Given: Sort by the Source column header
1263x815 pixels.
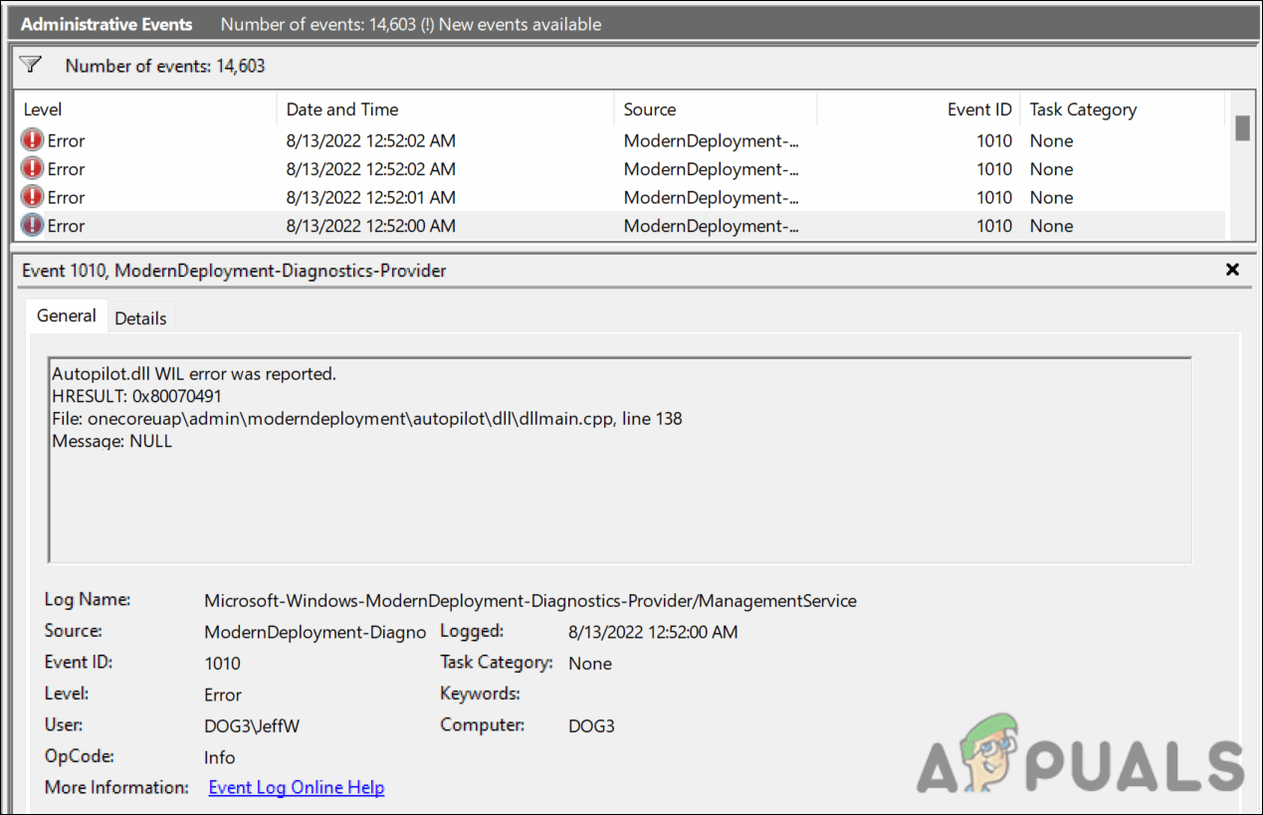Looking at the screenshot, I should [x=716, y=109].
